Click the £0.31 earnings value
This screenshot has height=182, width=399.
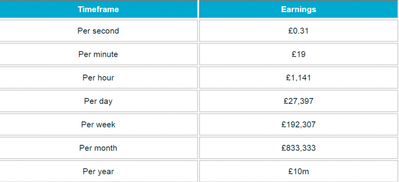click(298, 31)
